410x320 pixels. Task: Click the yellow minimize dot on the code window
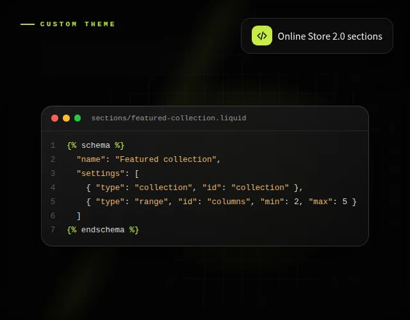pos(66,118)
